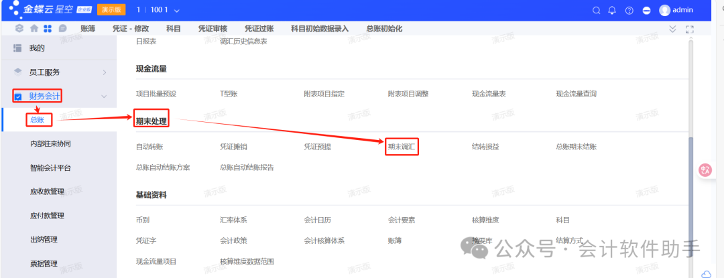Open notifications bell icon
This screenshot has width=724, height=278.
pos(612,11)
